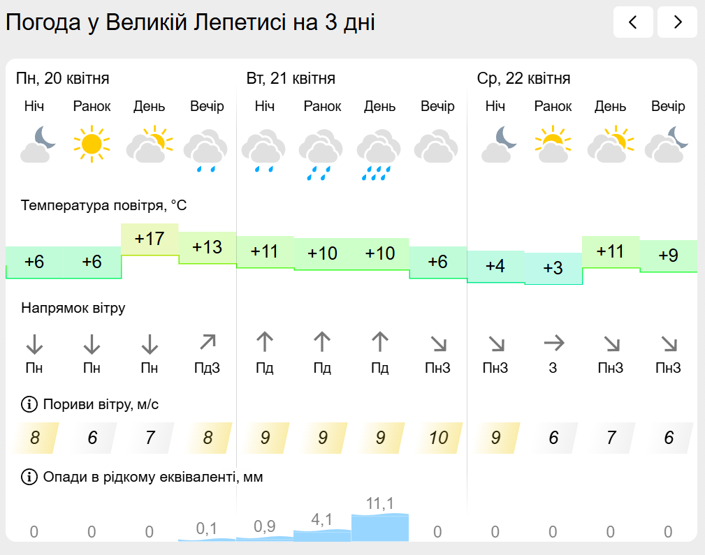Image resolution: width=705 pixels, height=555 pixels.
Task: Click the +3 Wednesday morning temperature block
Action: [x=553, y=268]
